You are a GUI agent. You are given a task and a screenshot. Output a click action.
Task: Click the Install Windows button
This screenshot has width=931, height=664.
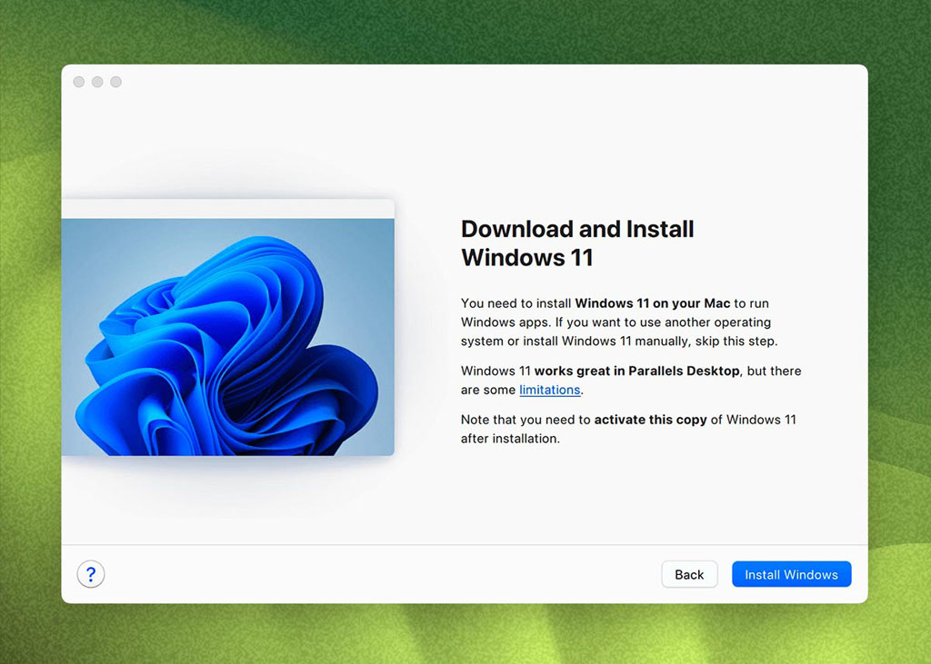[x=792, y=574]
